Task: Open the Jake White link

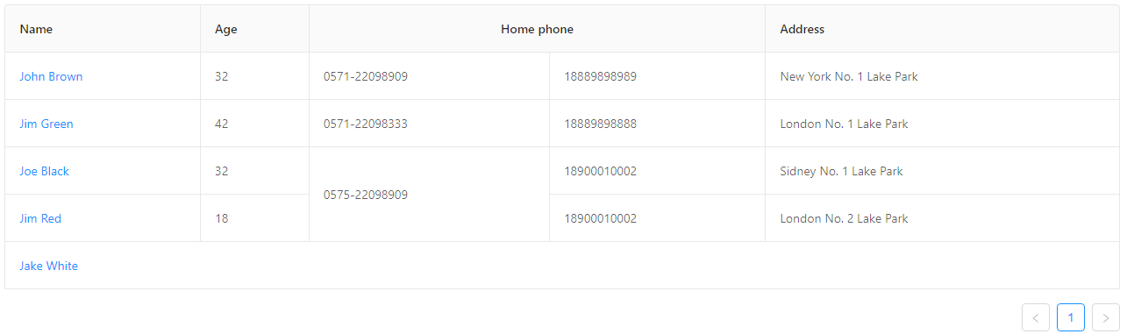Action: [48, 266]
